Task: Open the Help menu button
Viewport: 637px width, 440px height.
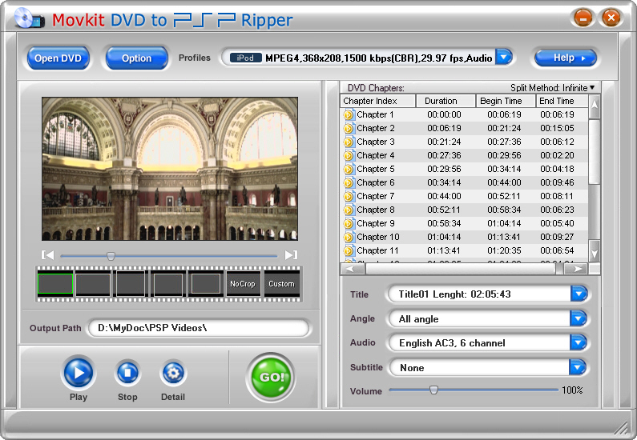Action: coord(565,58)
